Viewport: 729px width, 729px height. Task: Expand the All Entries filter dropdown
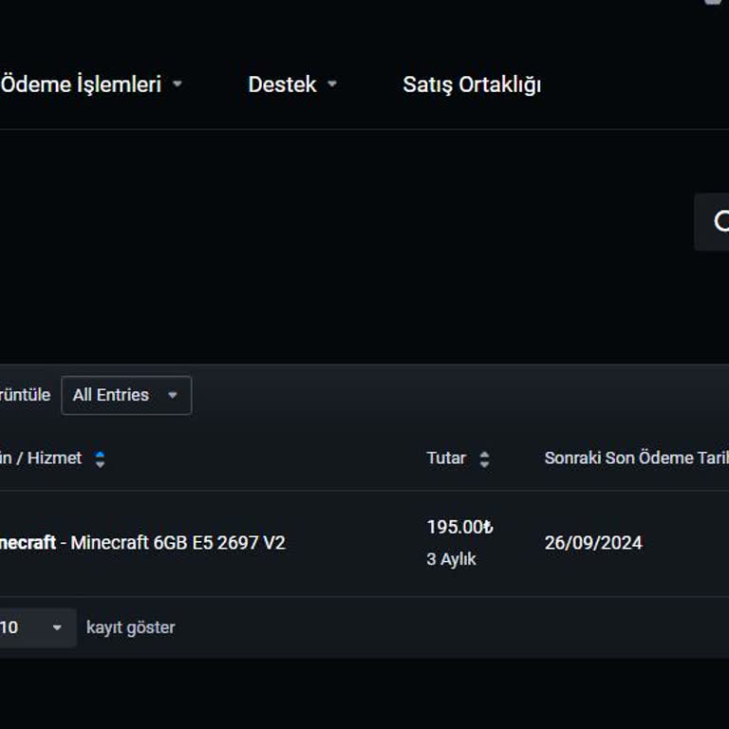[x=125, y=396]
